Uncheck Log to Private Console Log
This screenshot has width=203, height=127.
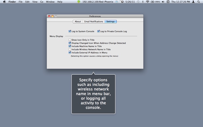[98, 31]
